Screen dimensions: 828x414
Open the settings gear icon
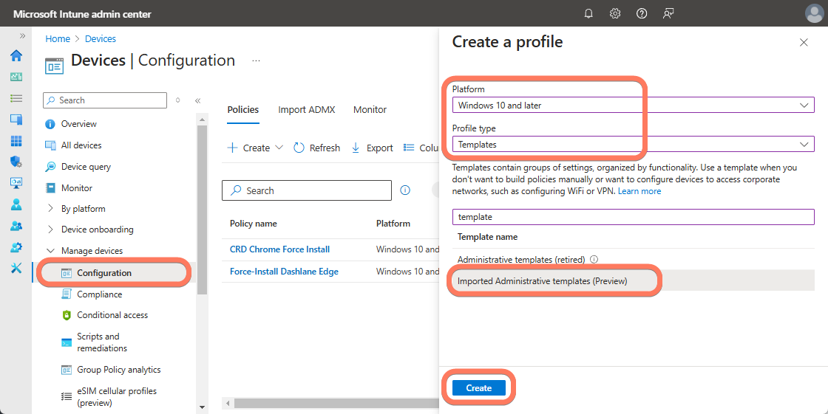click(615, 13)
